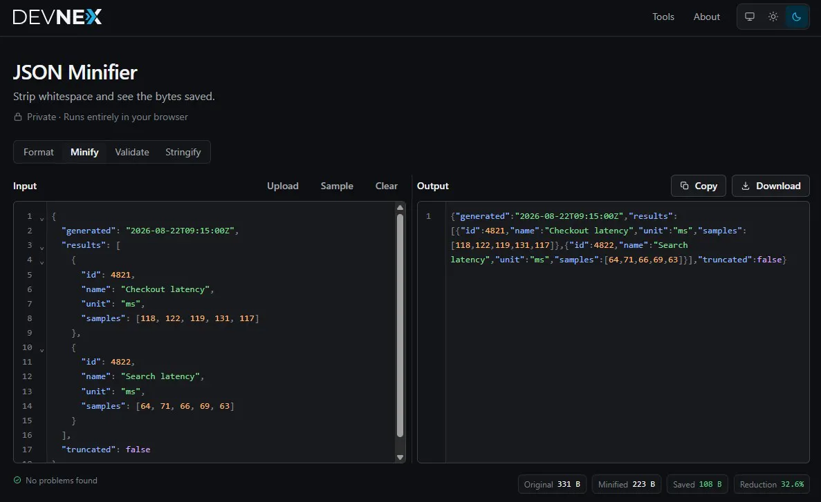This screenshot has height=502, width=821.
Task: Click the input scrollbar up arrow
Action: pos(400,208)
